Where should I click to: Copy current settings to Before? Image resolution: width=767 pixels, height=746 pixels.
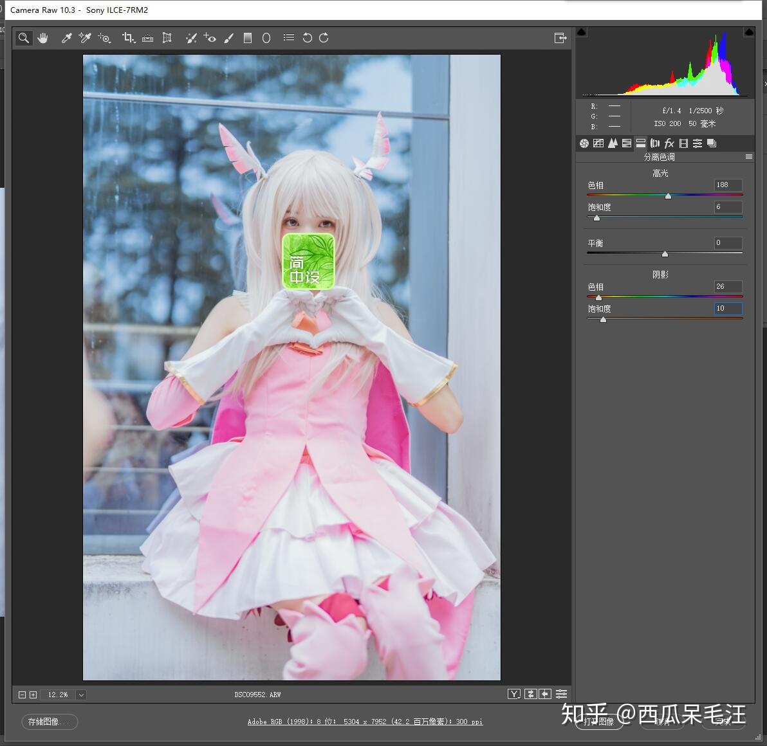point(545,694)
